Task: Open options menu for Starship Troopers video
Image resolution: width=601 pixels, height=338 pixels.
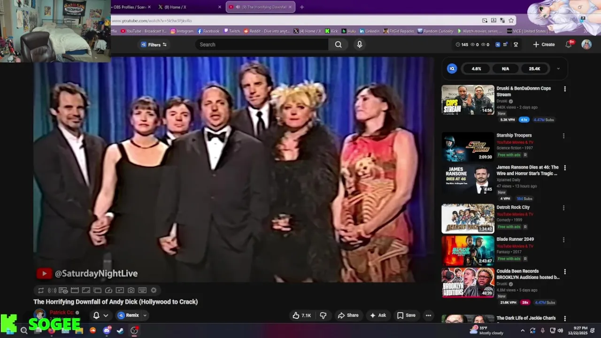Action: (x=564, y=136)
